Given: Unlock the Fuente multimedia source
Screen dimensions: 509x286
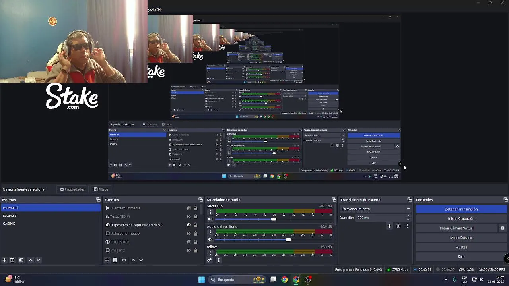Looking at the screenshot, I should coord(195,208).
